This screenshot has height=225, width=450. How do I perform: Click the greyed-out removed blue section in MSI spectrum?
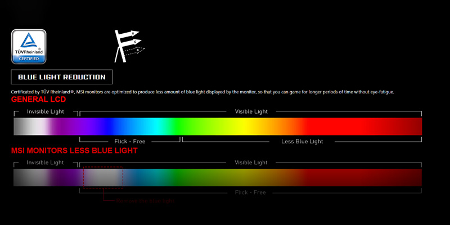point(103,177)
